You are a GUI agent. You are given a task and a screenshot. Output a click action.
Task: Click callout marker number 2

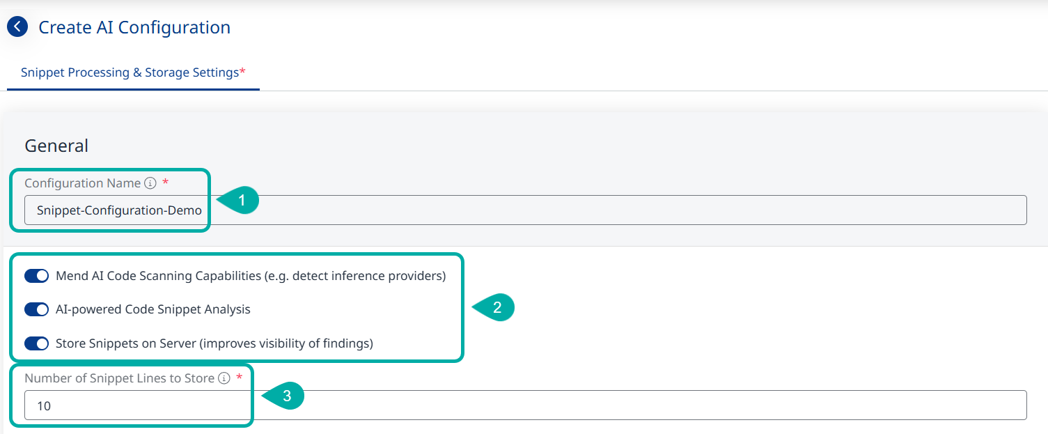pyautogui.click(x=496, y=308)
